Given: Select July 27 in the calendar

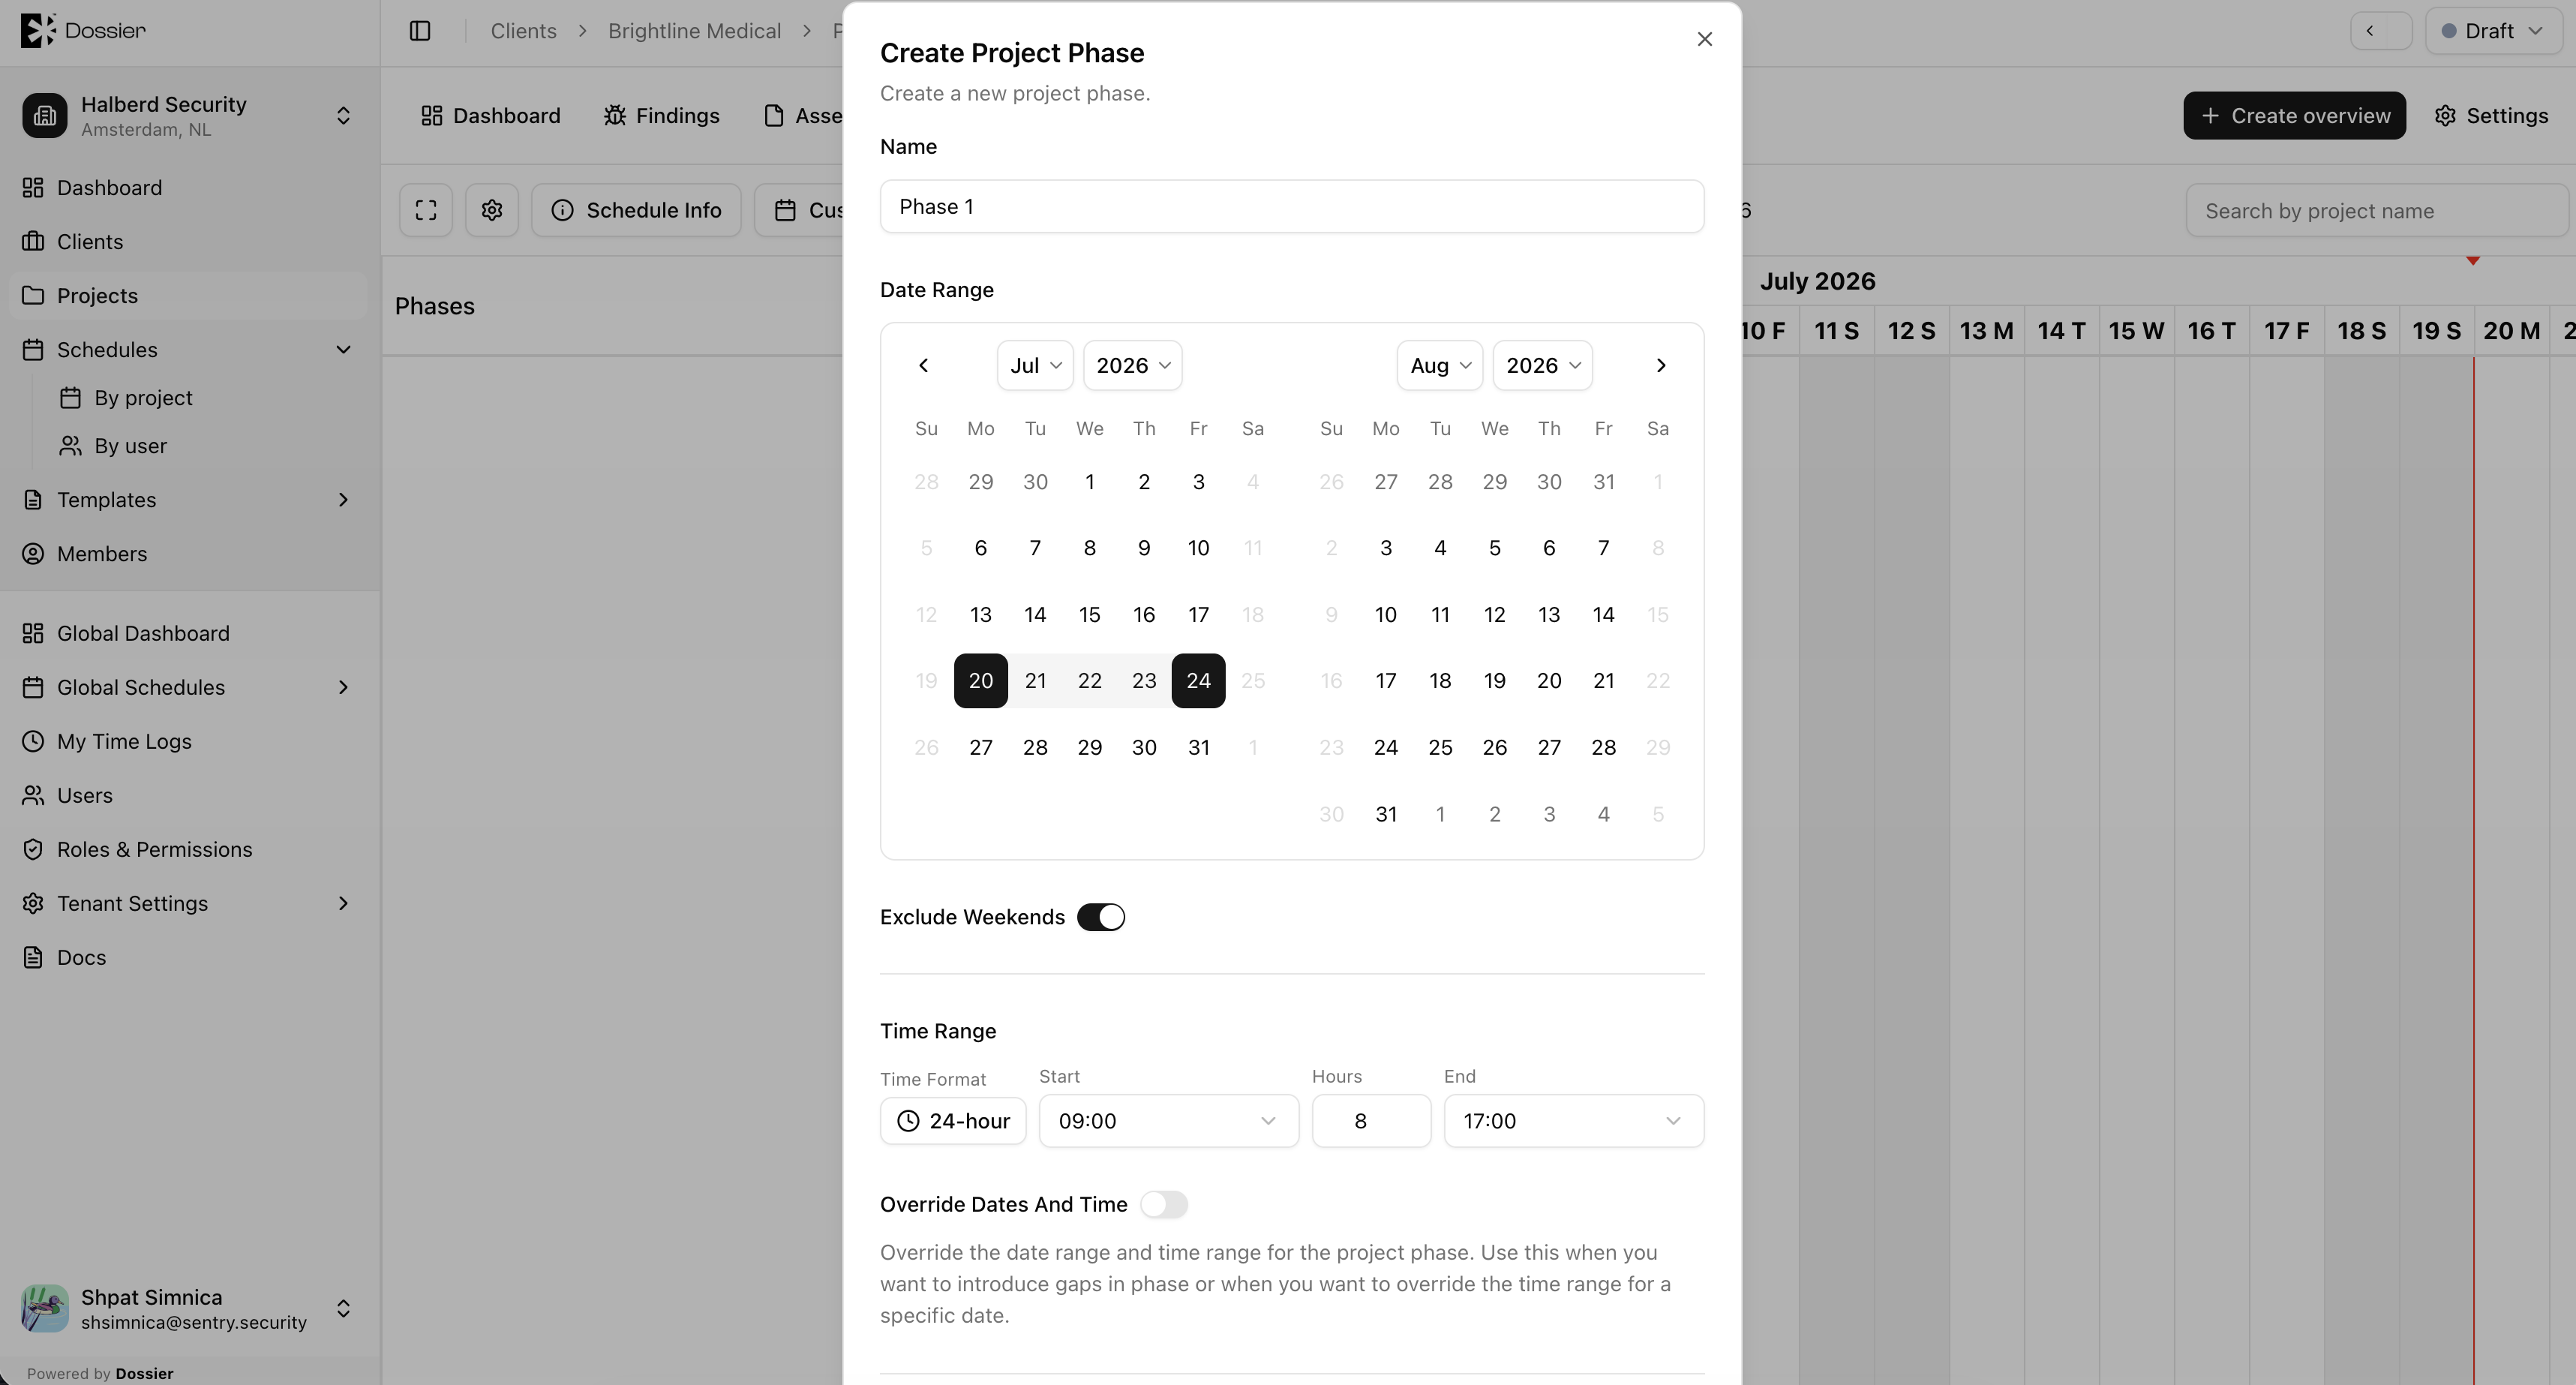Looking at the screenshot, I should point(980,747).
